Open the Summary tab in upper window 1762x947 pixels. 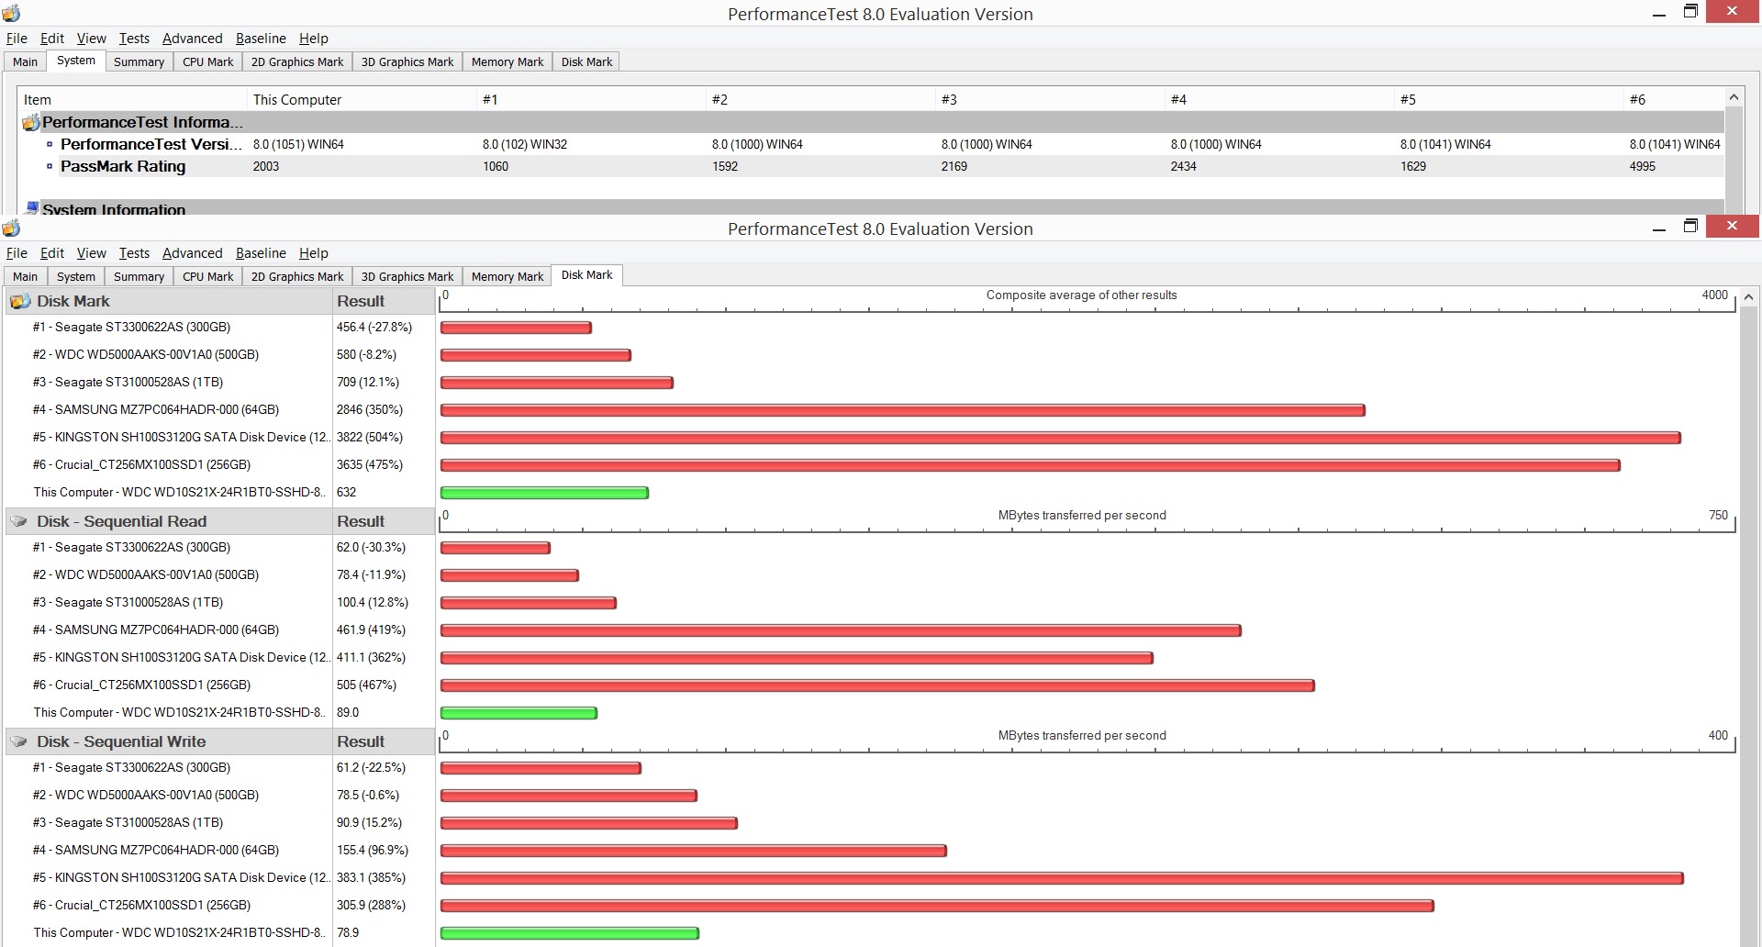(x=139, y=61)
